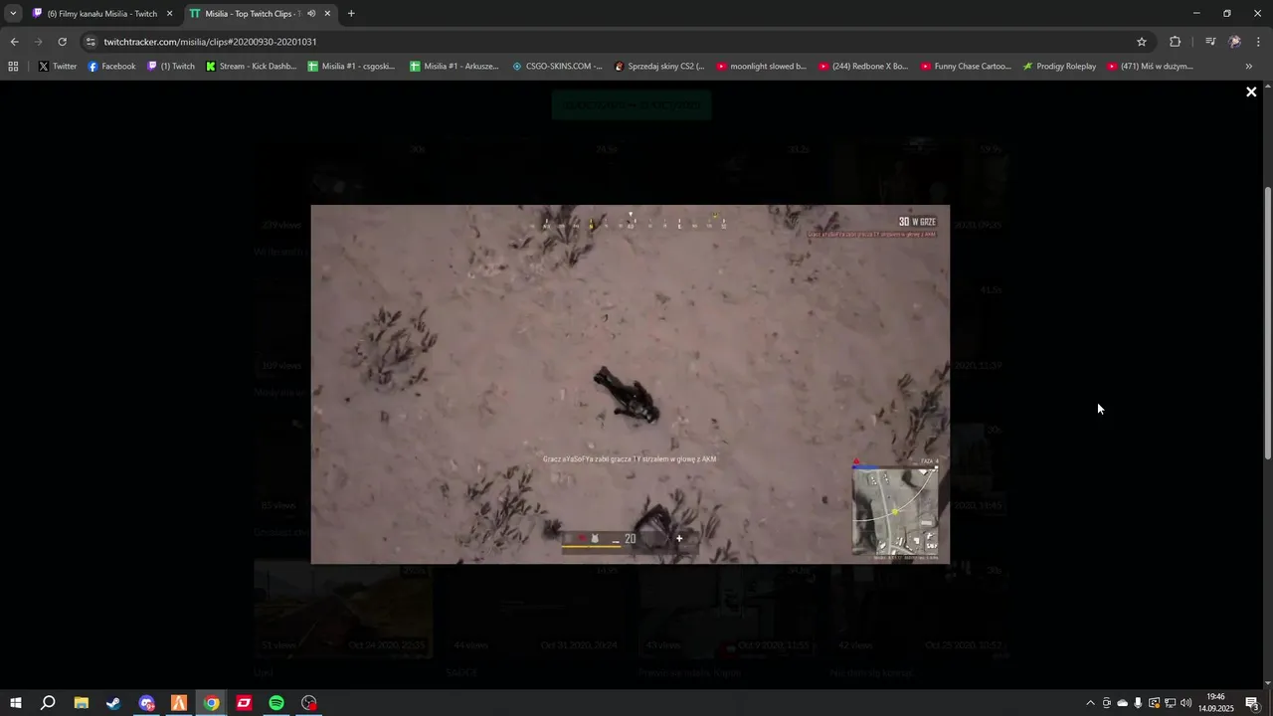Close the Twitch Clips browser tab
This screenshot has width=1273, height=716.
[327, 14]
